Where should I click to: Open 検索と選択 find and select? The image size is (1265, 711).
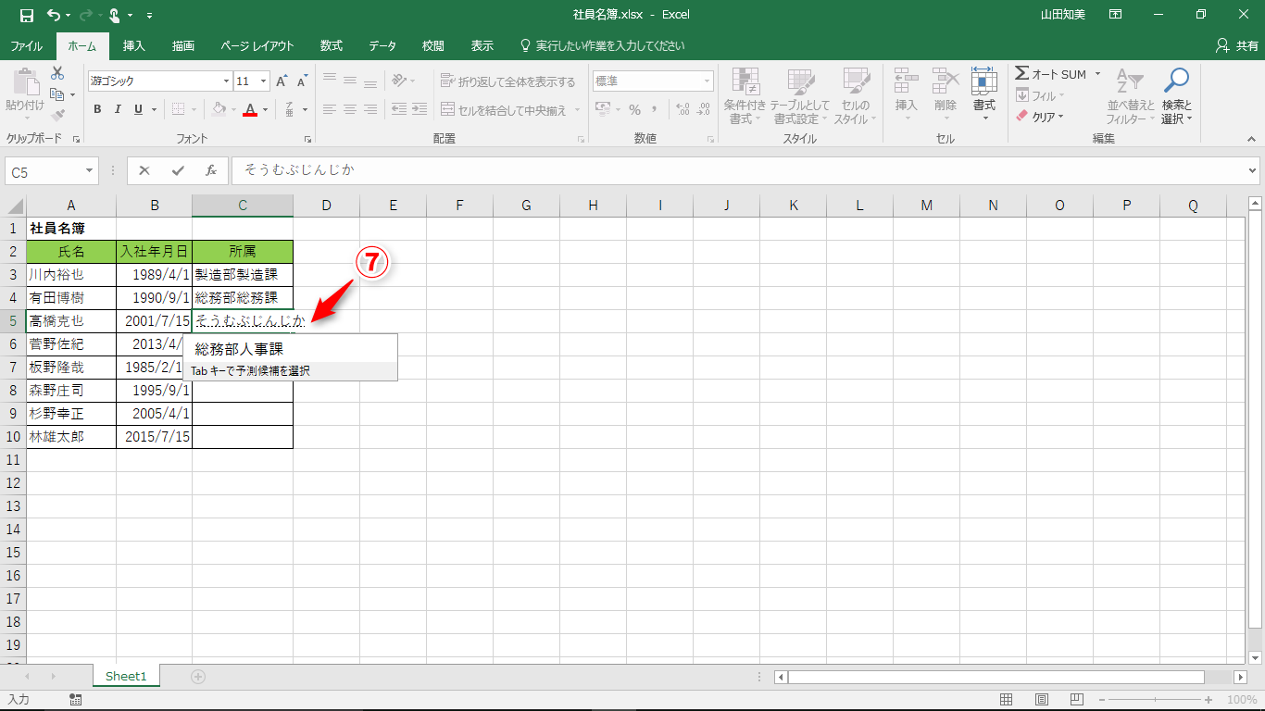click(1176, 96)
